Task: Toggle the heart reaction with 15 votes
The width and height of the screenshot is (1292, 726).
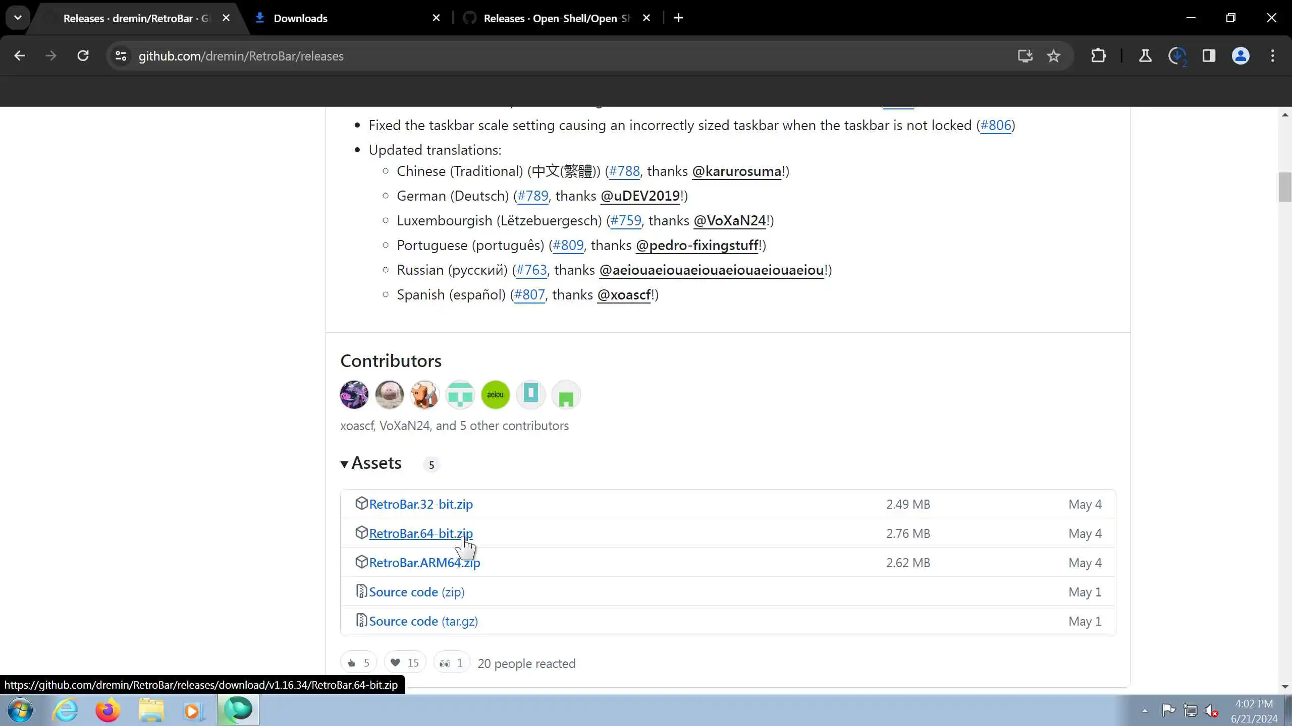Action: (405, 663)
